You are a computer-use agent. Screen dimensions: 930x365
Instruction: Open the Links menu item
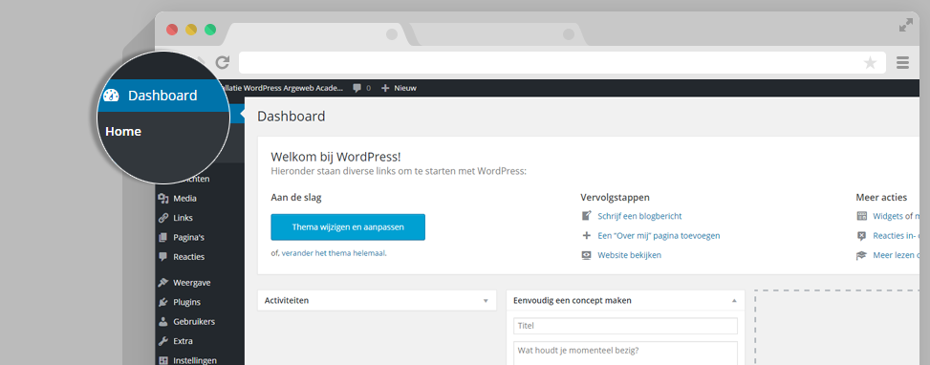point(183,218)
